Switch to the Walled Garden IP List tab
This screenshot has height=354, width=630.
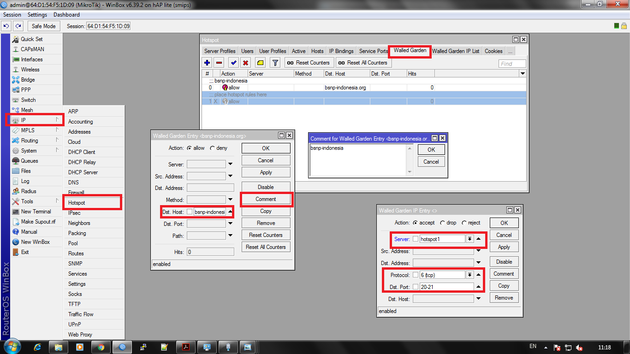(456, 51)
